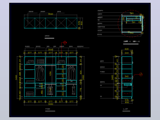160x120 pixels.
Task: Click the ???????? label in the detail annotation list
Action: tap(101, 27)
